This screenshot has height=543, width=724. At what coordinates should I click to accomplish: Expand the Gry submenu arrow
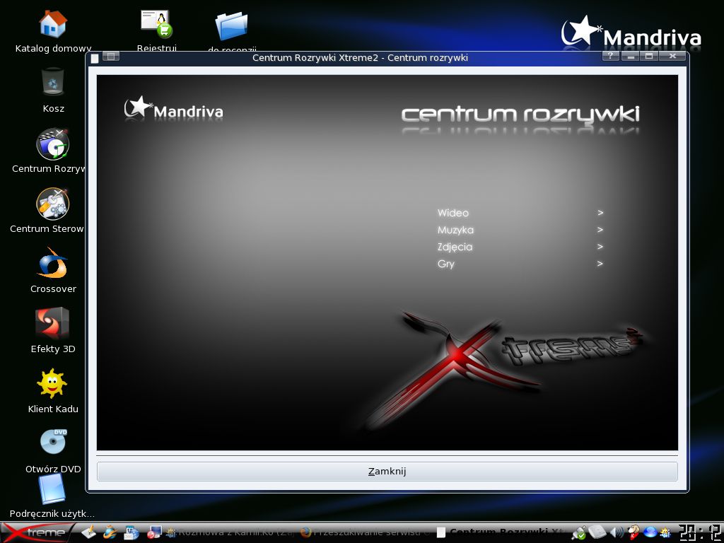click(x=600, y=264)
